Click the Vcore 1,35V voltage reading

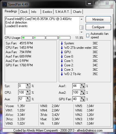tap(15, 106)
